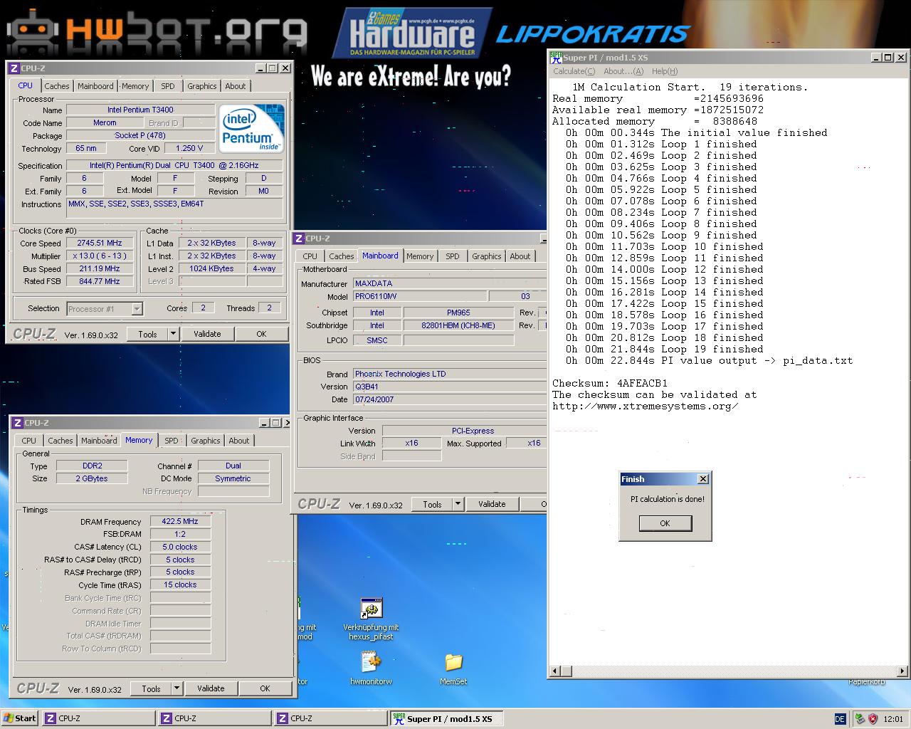Open the Calculate menu in Super PI

574,71
